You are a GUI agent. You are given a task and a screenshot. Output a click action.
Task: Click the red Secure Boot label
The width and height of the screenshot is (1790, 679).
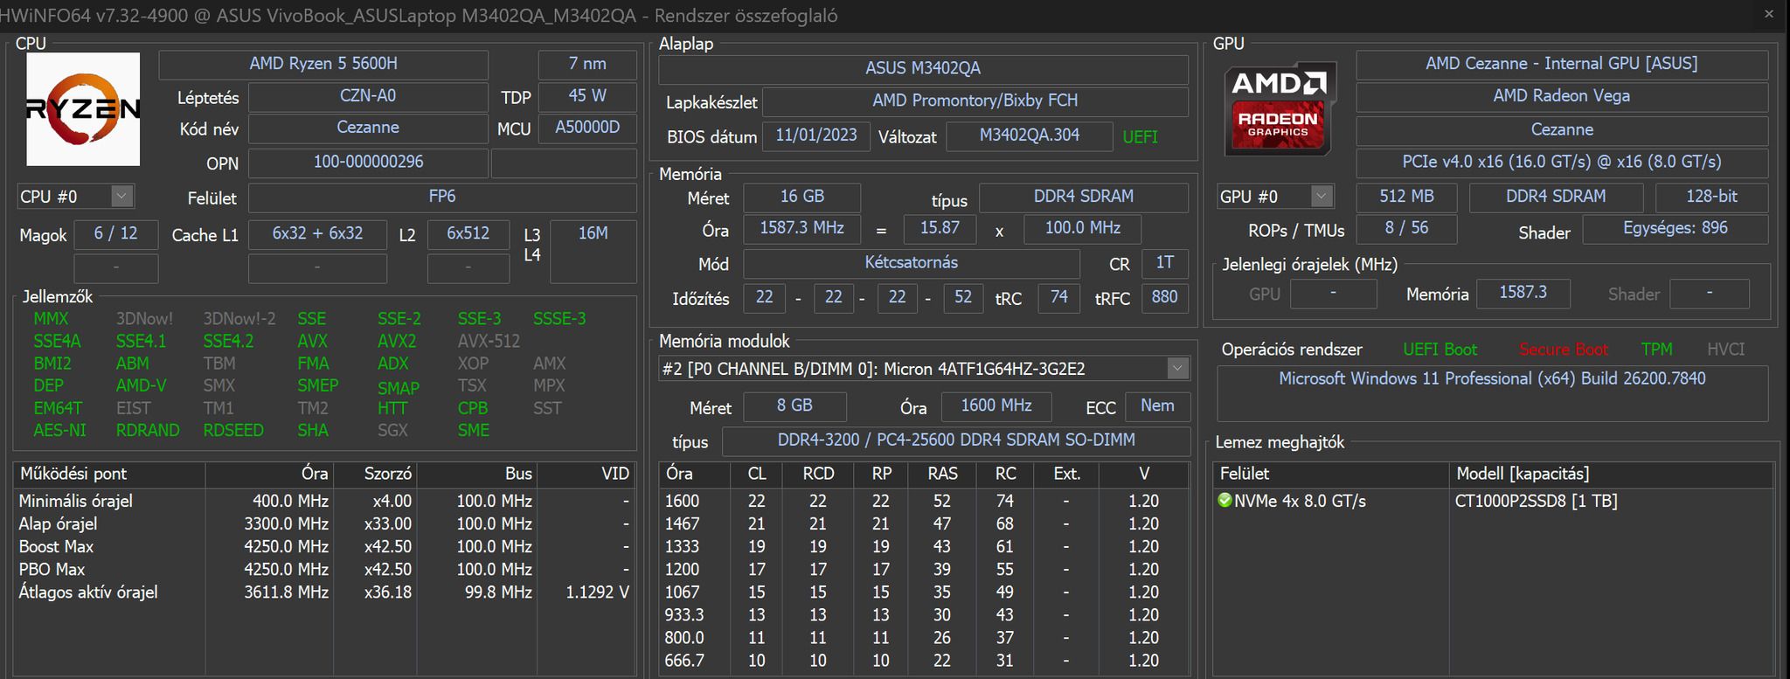(1563, 350)
